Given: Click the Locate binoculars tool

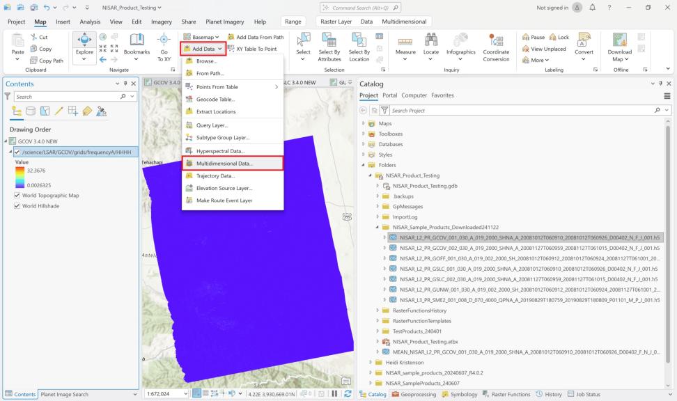Looking at the screenshot, I should [431, 47].
